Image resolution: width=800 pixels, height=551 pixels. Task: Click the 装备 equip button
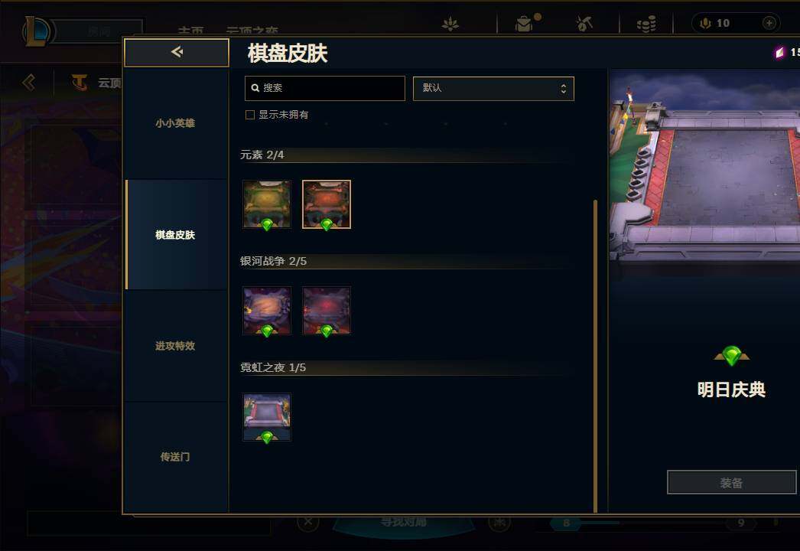(731, 482)
